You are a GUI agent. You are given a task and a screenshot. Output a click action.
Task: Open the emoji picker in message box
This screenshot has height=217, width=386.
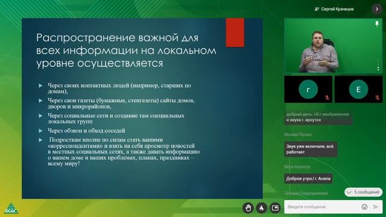point(364,207)
